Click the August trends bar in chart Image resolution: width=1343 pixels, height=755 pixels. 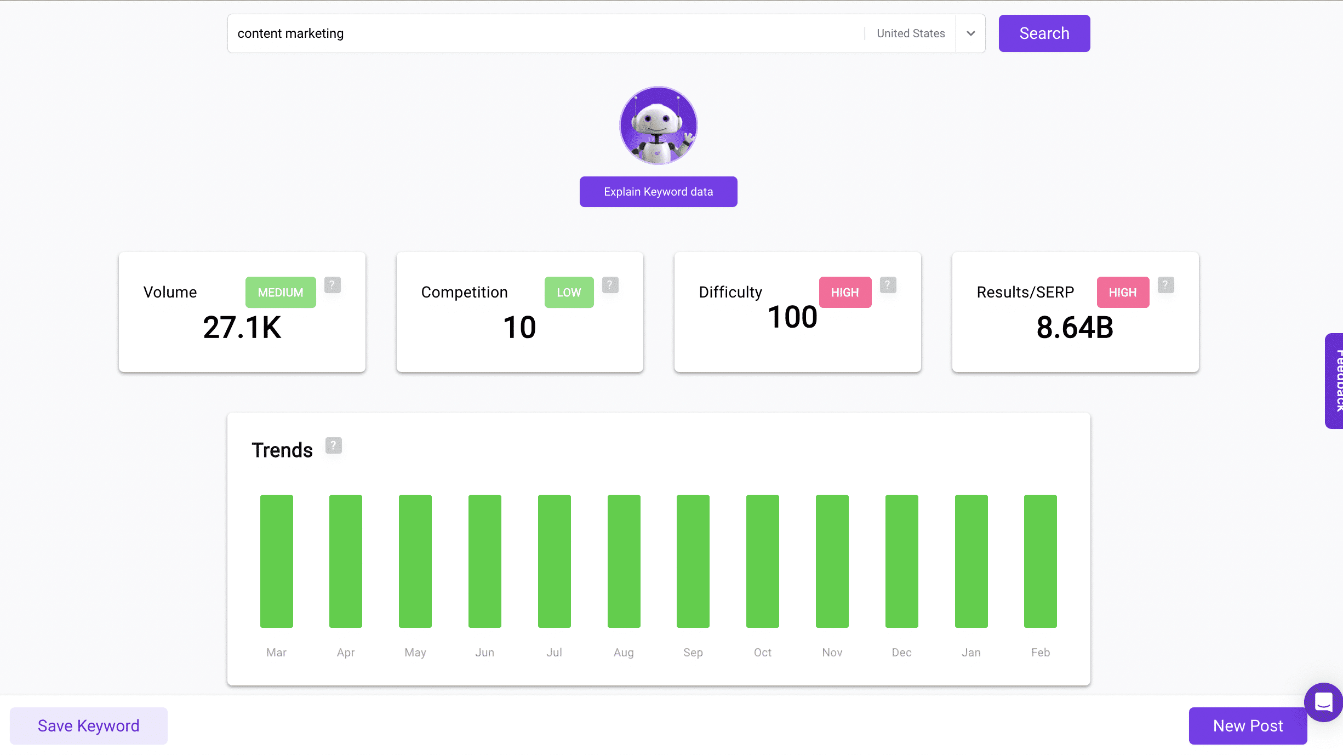[624, 562]
